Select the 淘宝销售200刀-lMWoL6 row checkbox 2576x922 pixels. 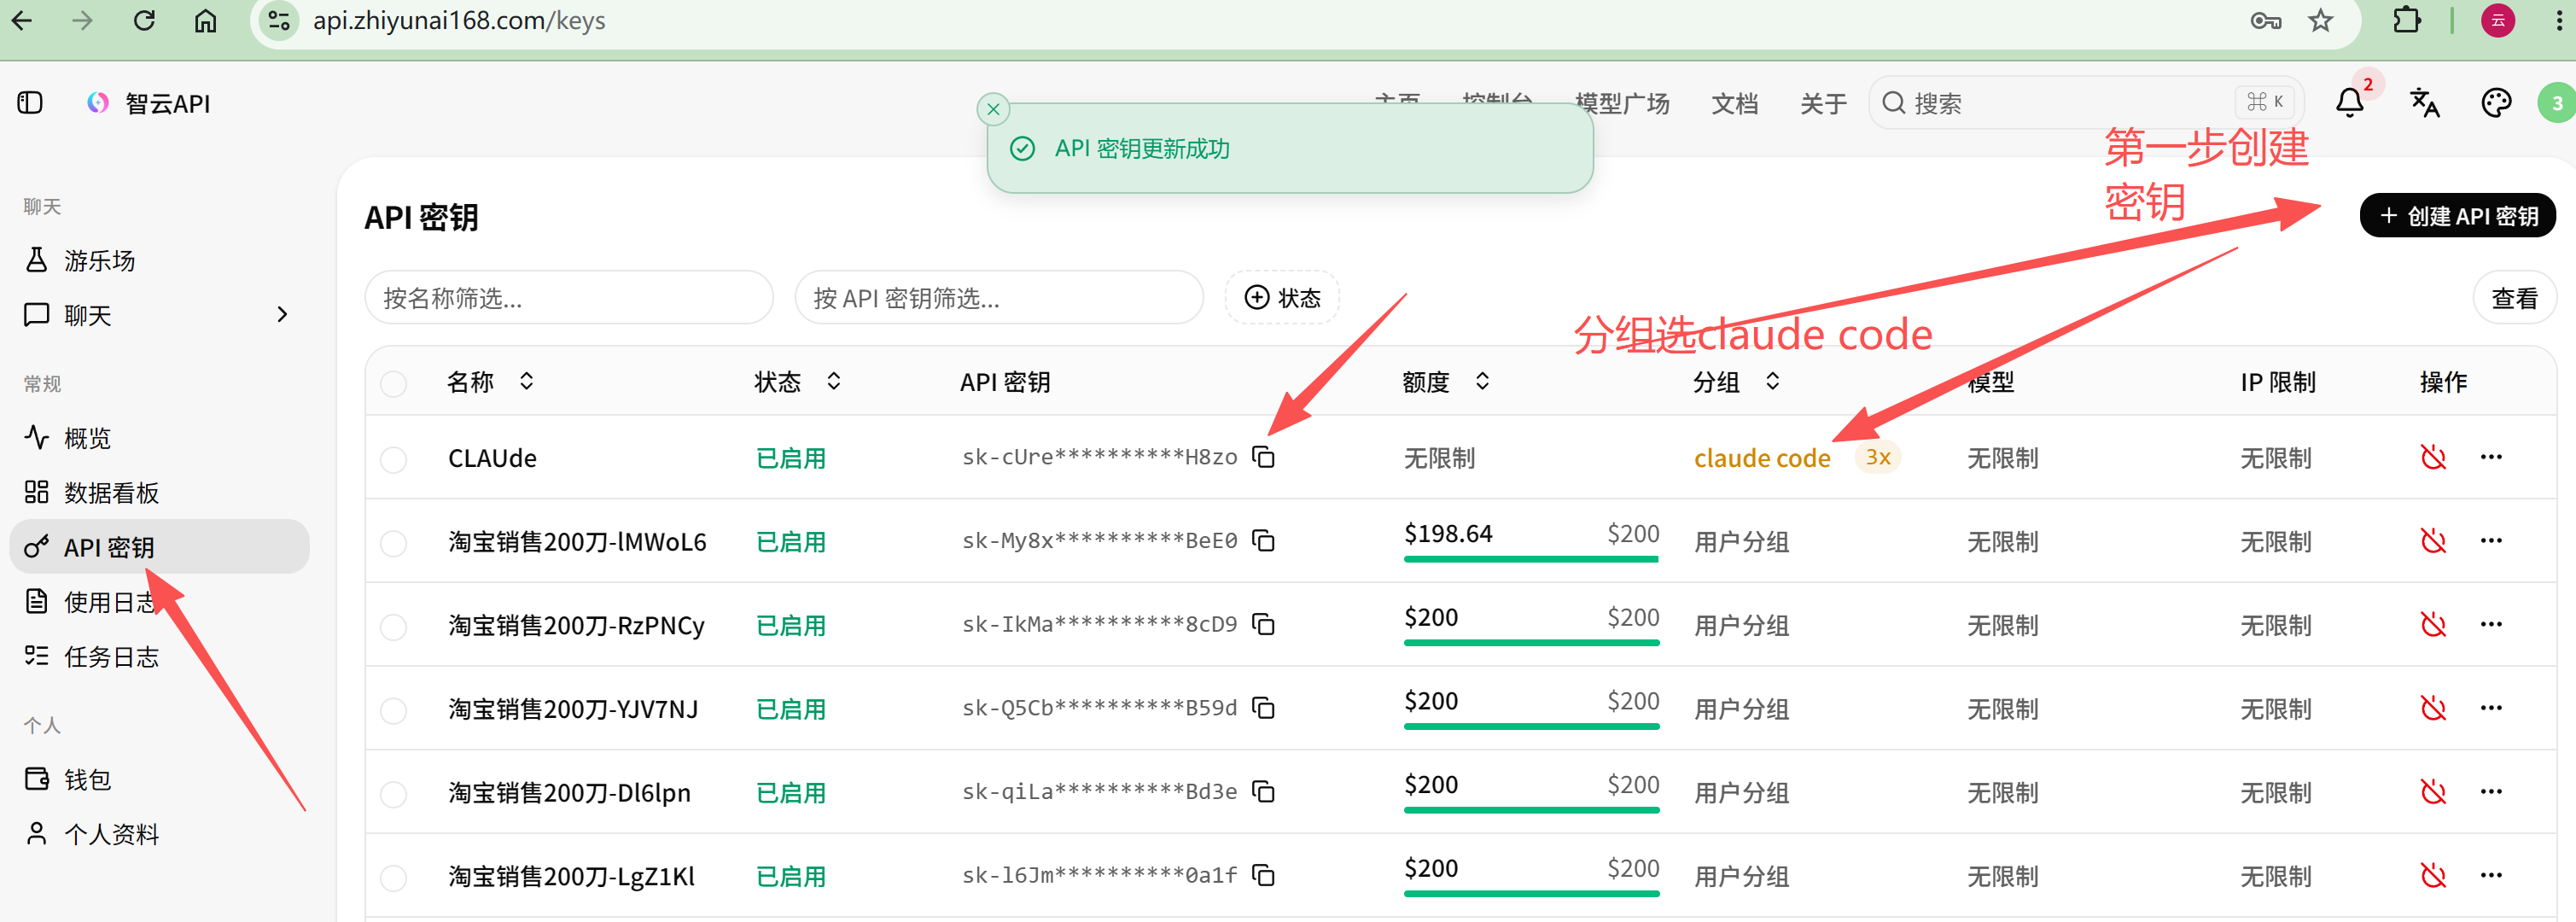point(394,543)
